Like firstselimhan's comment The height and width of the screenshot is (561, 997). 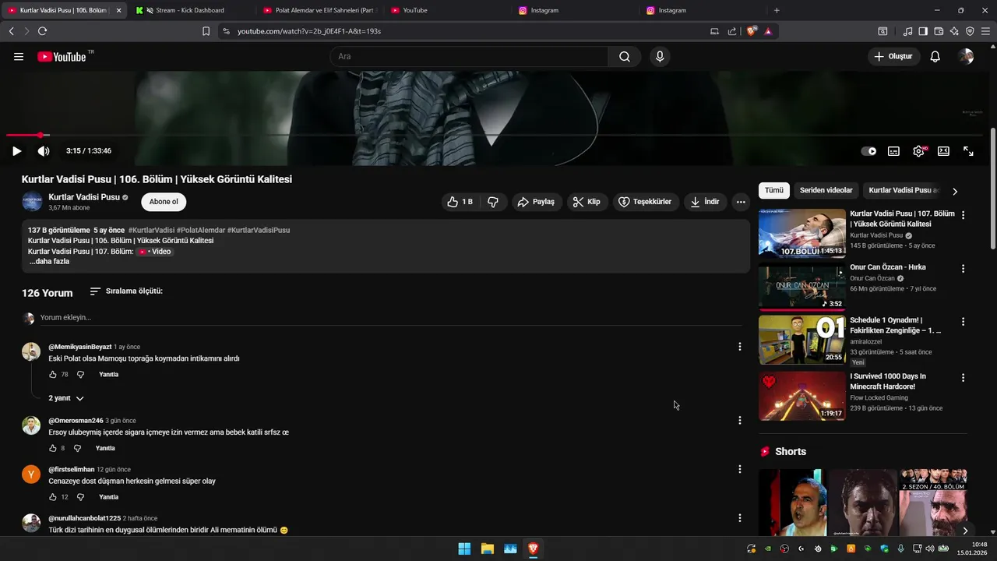(53, 497)
